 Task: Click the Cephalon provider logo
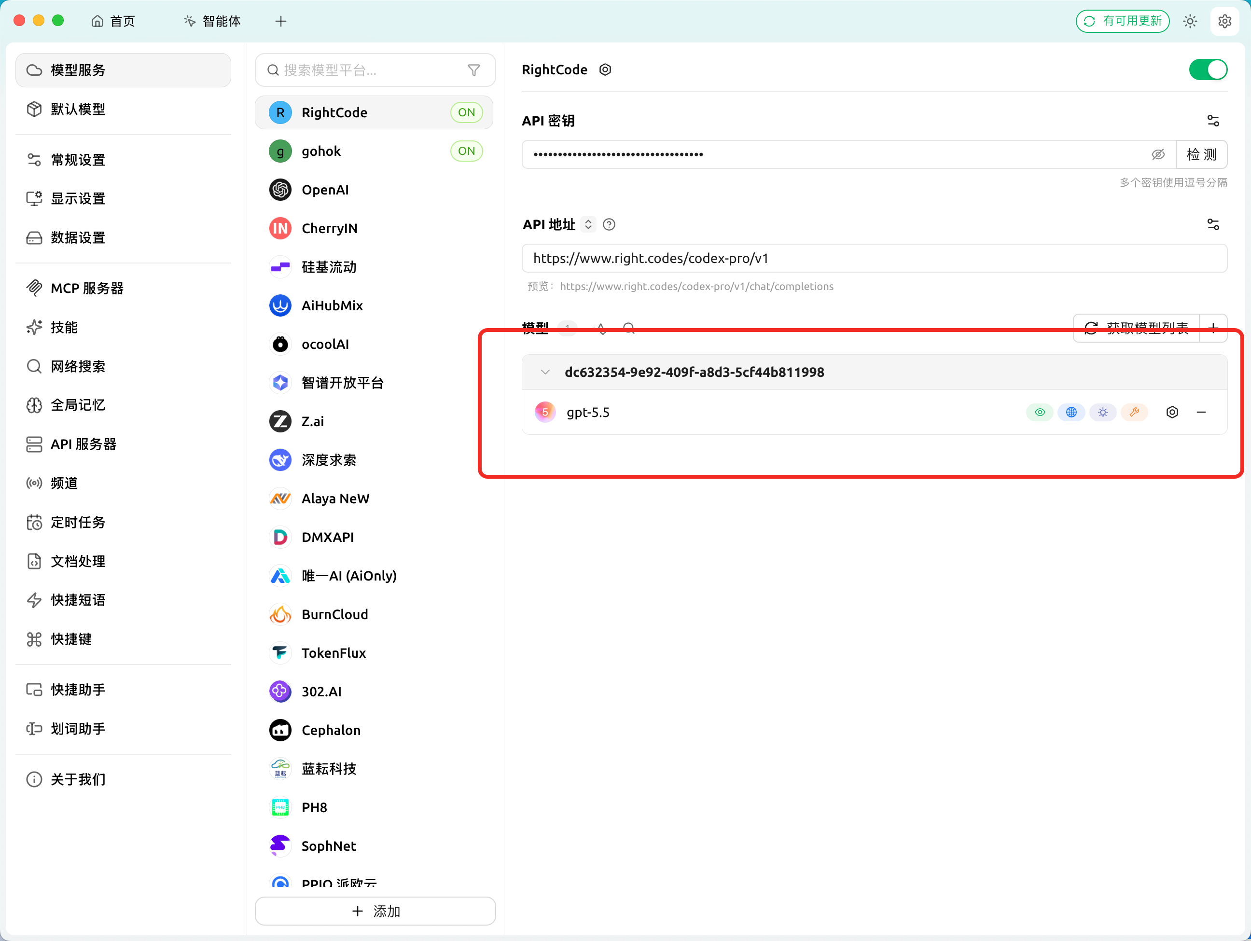click(x=280, y=731)
